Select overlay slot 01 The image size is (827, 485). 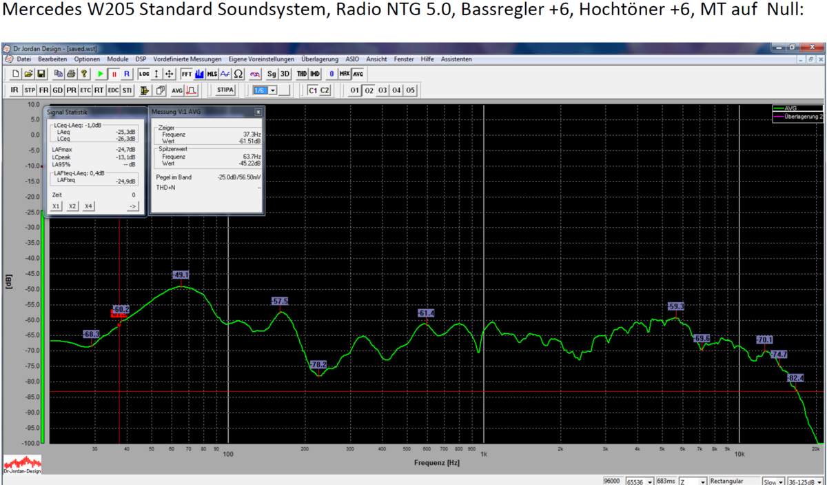pyautogui.click(x=355, y=90)
